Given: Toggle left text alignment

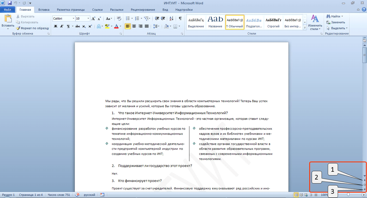Looking at the screenshot, I should 128,26.
